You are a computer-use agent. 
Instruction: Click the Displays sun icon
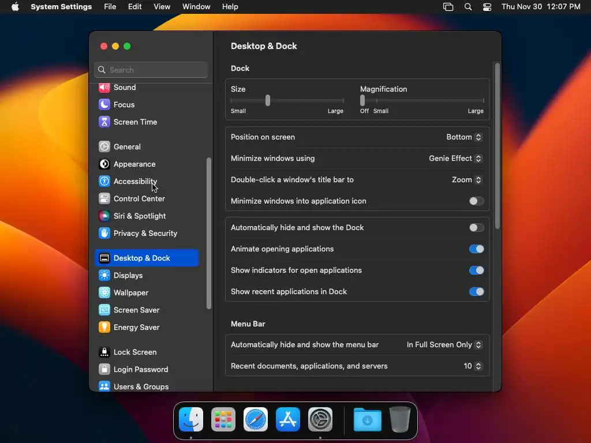pos(104,275)
